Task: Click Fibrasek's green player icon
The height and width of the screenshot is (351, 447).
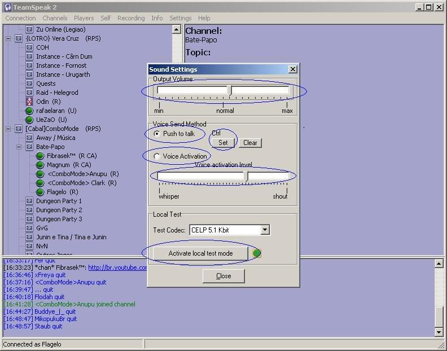Action: click(40, 156)
